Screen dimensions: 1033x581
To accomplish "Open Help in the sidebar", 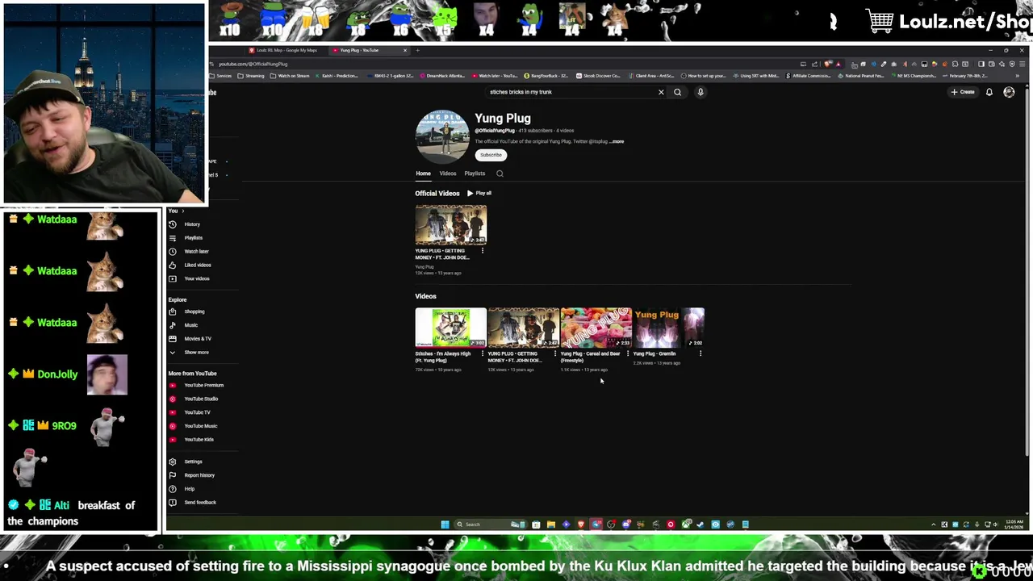I will [189, 489].
